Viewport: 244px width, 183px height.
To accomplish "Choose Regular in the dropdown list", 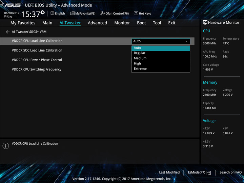I will [x=161, y=53].
